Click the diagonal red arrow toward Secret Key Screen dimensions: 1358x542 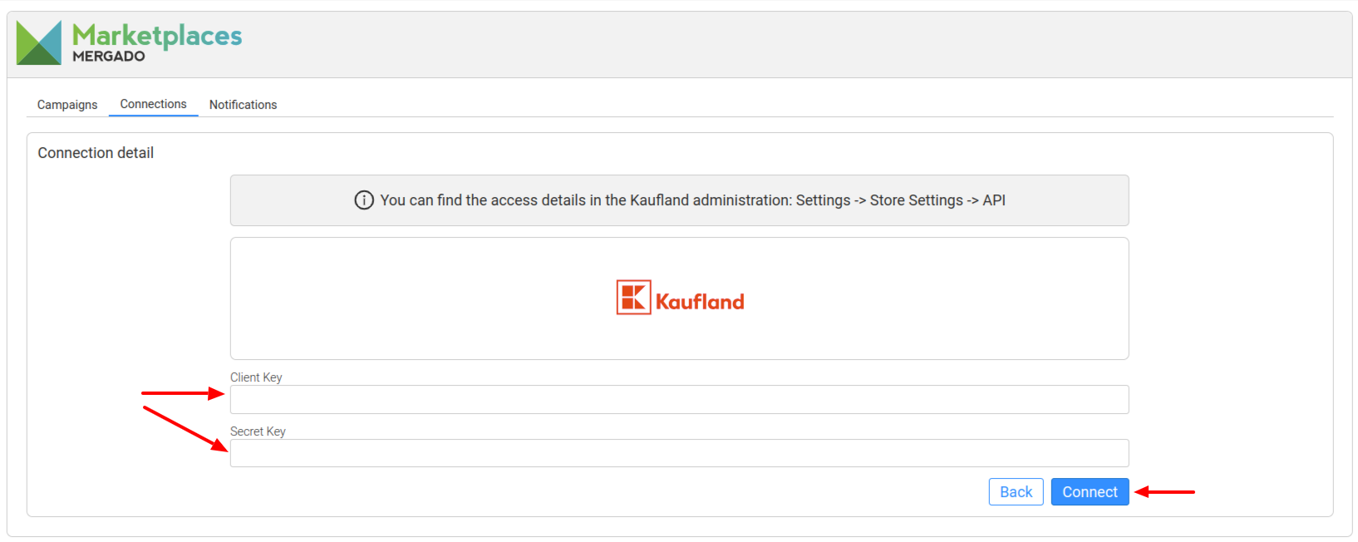(185, 428)
